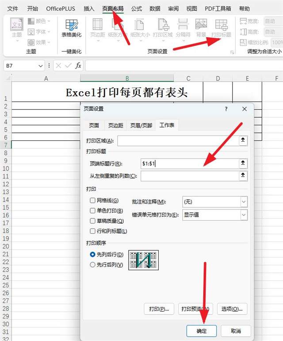
Task: Switch to the Margins (页边距) dialog tab
Action: tap(115, 125)
